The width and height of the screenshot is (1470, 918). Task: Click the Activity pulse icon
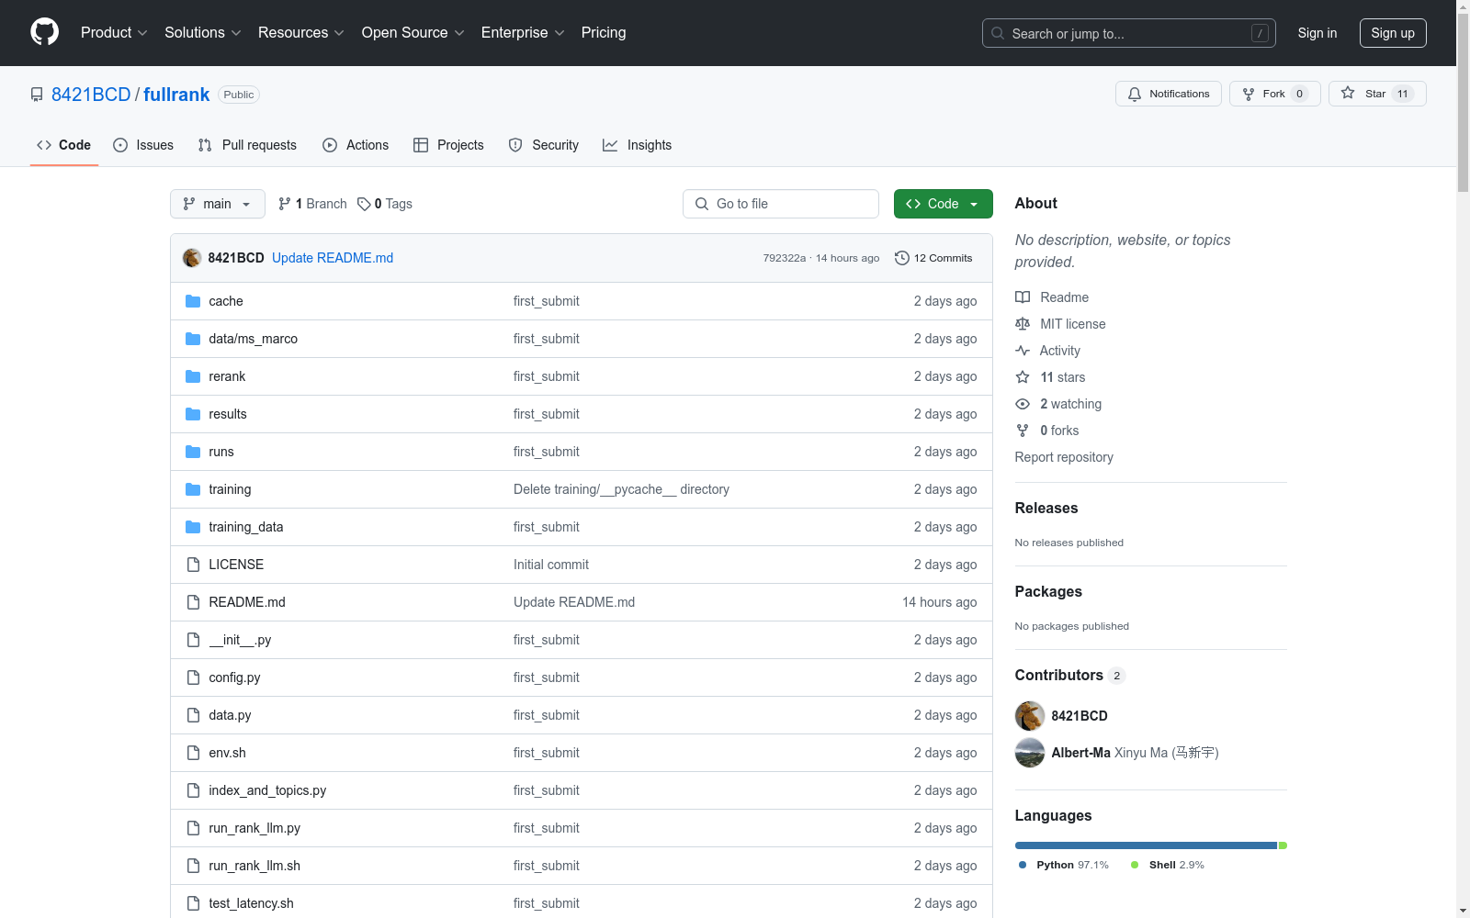[x=1023, y=351]
